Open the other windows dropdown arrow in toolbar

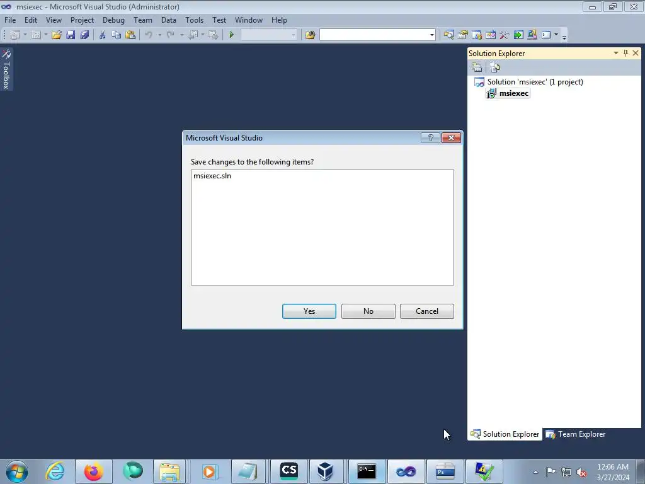coord(556,35)
